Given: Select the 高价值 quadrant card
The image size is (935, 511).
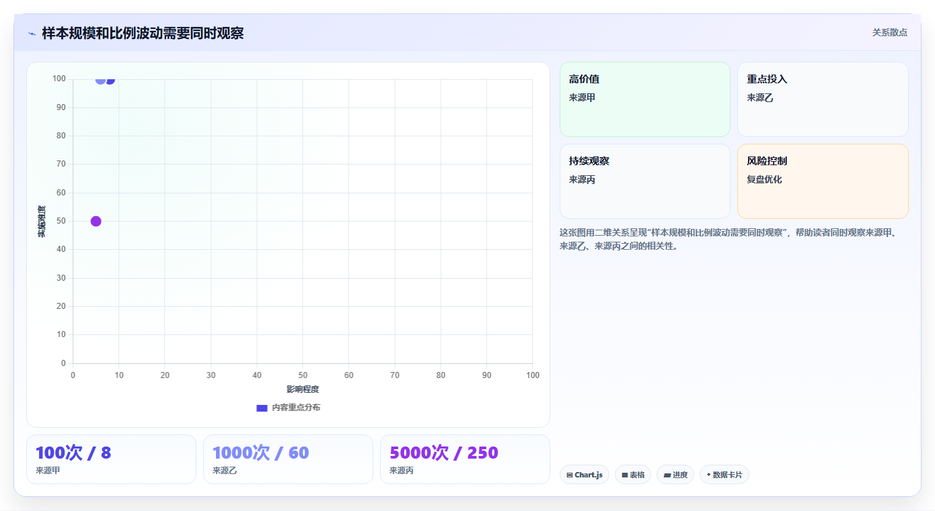Looking at the screenshot, I should [644, 99].
